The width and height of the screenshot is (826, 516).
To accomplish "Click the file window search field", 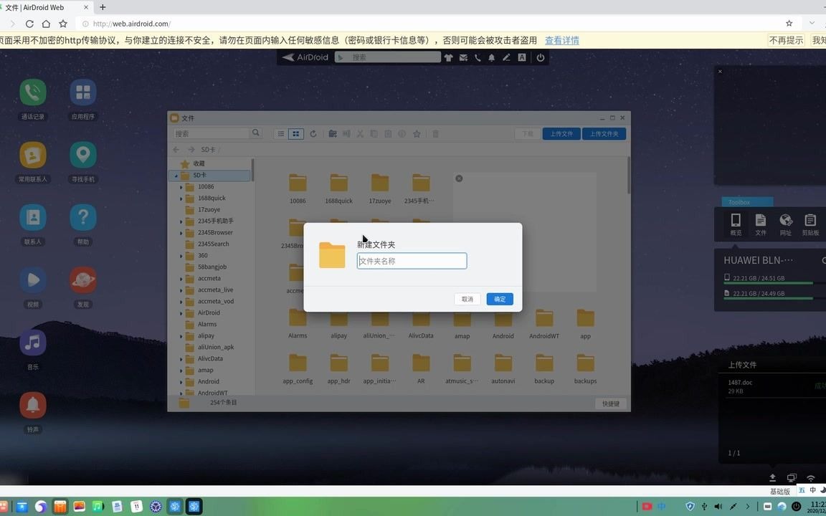I will (x=212, y=134).
